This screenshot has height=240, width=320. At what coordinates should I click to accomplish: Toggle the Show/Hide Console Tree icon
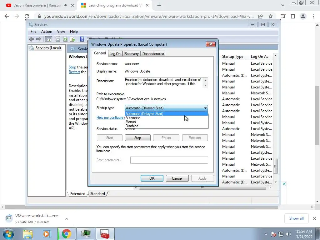pyautogui.click(x=48, y=39)
